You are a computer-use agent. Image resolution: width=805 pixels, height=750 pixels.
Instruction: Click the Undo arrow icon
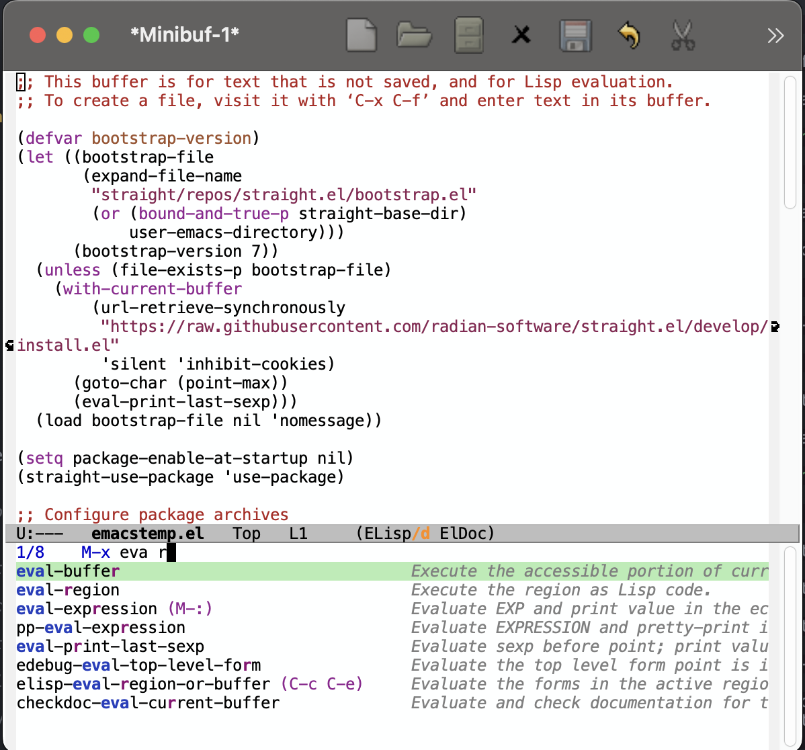(x=629, y=36)
